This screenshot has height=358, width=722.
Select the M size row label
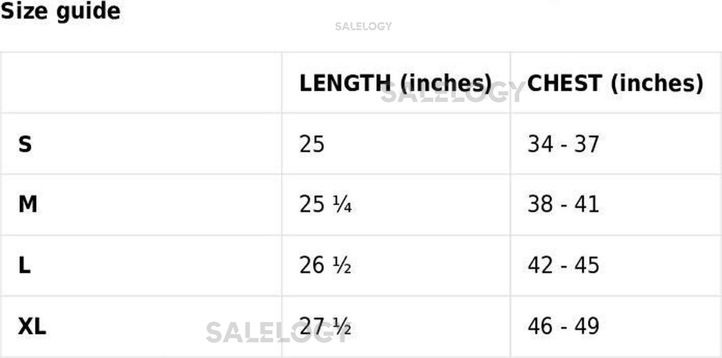(x=28, y=205)
